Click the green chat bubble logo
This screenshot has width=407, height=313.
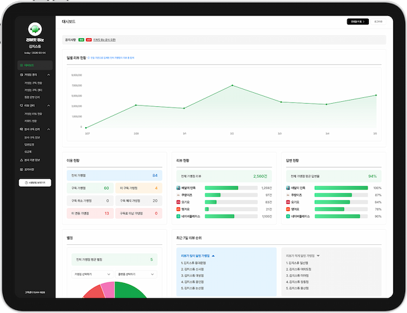[x=36, y=29]
